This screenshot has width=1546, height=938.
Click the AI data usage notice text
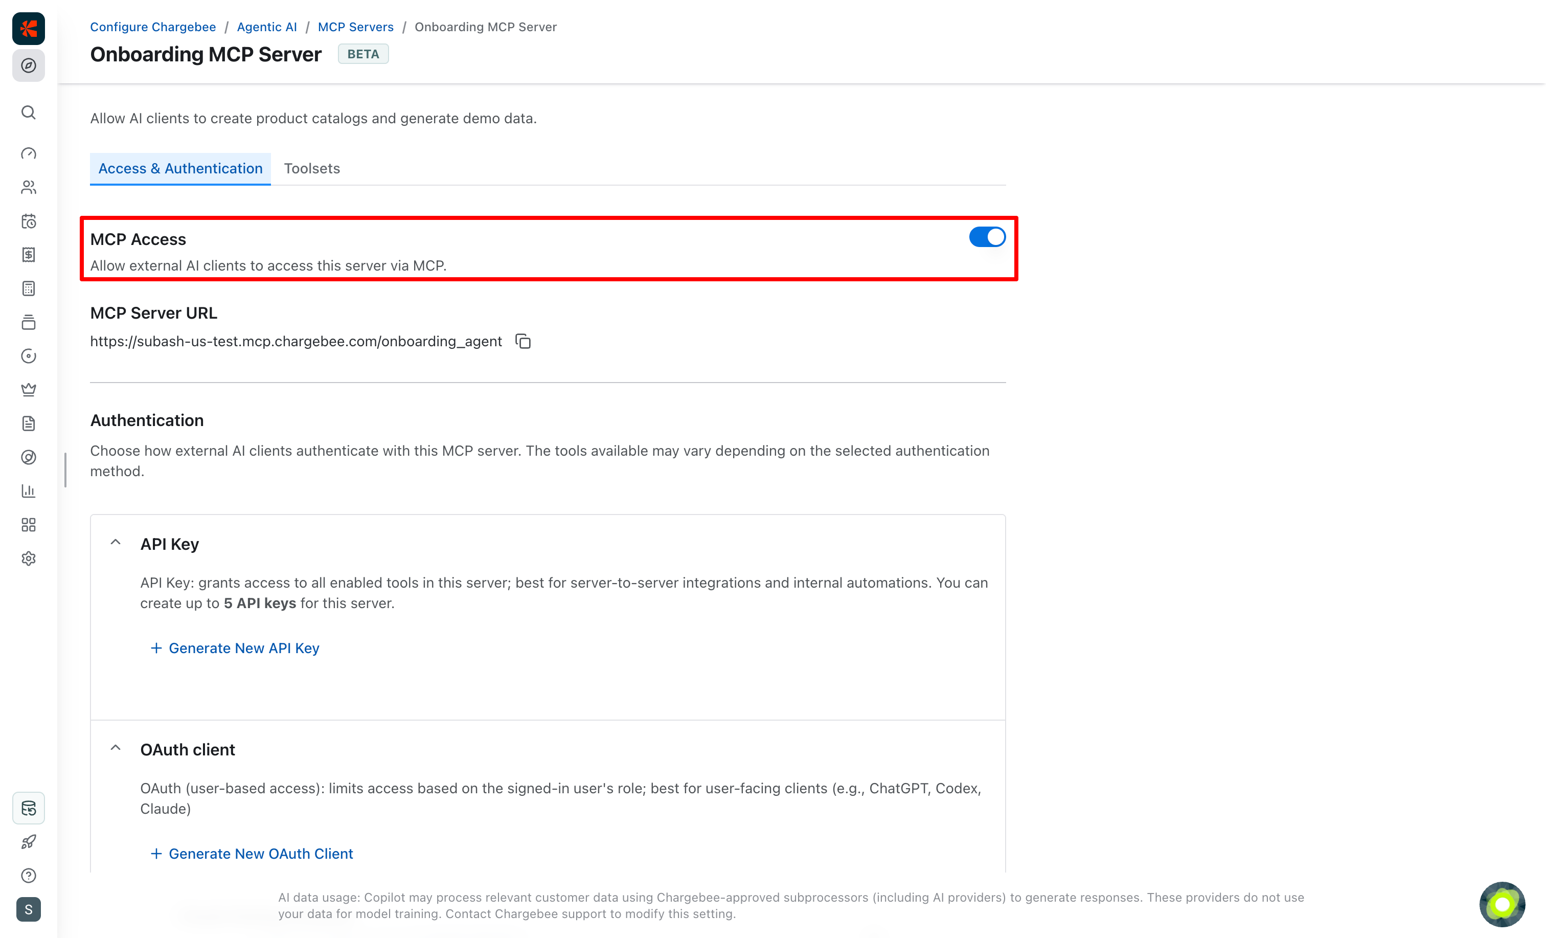(x=791, y=905)
